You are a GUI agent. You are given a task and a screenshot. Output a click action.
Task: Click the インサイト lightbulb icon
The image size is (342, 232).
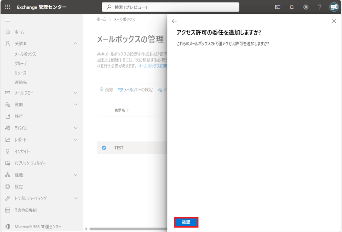click(8, 151)
